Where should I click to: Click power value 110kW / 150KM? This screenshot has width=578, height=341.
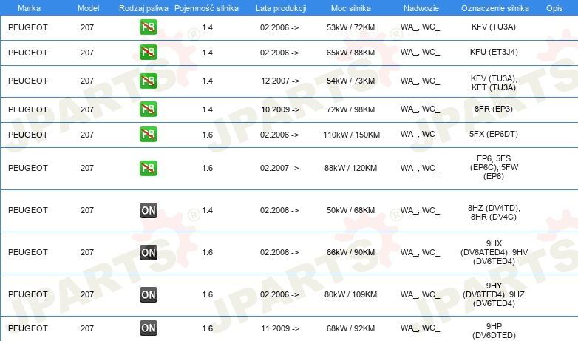tap(351, 135)
